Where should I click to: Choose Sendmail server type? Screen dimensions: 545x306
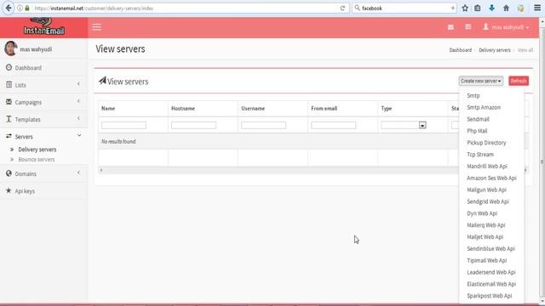(478, 119)
